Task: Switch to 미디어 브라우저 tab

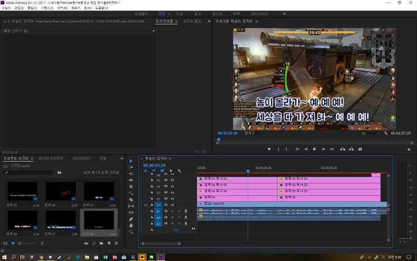Action: [51, 158]
